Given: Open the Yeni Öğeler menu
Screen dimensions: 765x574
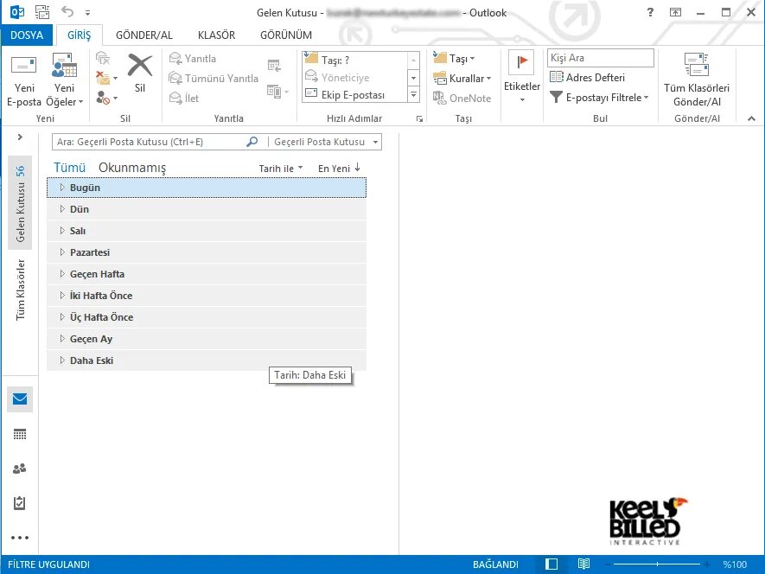Looking at the screenshot, I should [x=65, y=80].
